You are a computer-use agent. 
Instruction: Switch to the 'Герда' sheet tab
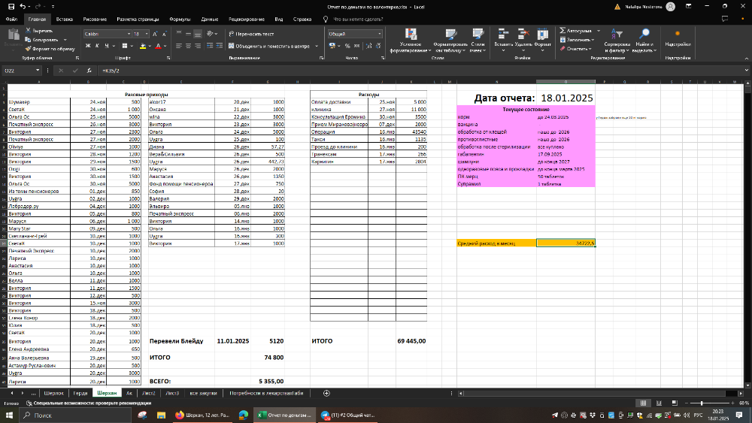(x=80, y=393)
